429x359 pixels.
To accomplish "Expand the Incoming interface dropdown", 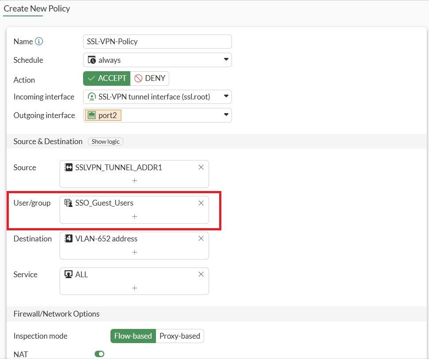I will pos(226,96).
